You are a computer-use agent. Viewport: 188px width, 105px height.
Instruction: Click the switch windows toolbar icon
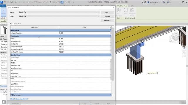pyautogui.click(x=69, y=2)
